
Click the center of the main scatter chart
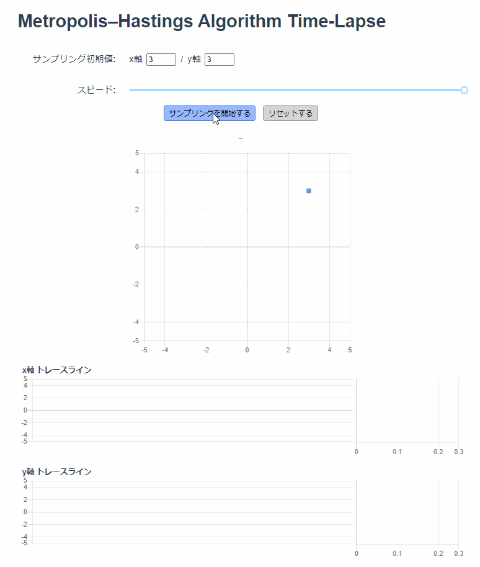(x=247, y=246)
